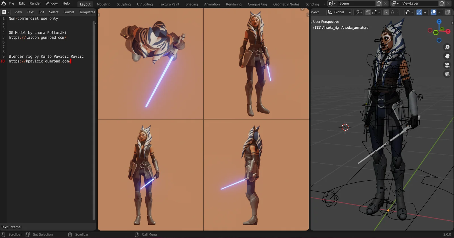Click the Scene name field
This screenshot has width=454, height=238.
[356, 3]
